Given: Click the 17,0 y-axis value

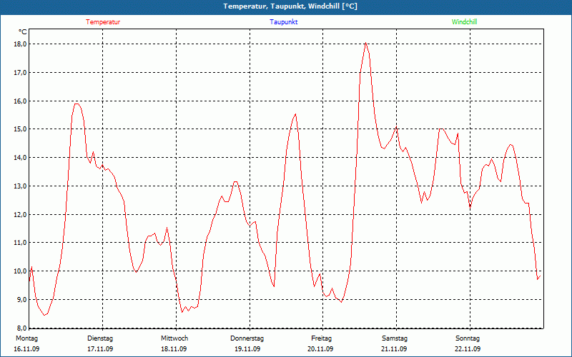Looking at the screenshot, I should (x=21, y=73).
